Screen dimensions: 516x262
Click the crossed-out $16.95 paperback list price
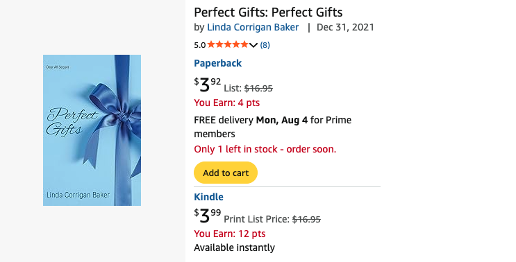point(258,88)
